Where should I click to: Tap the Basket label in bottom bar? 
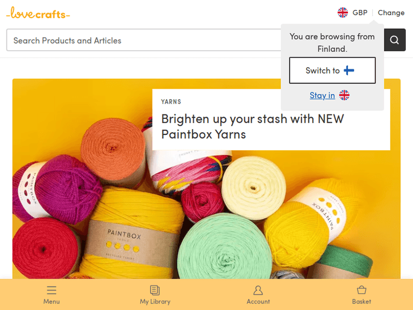pos(362,301)
